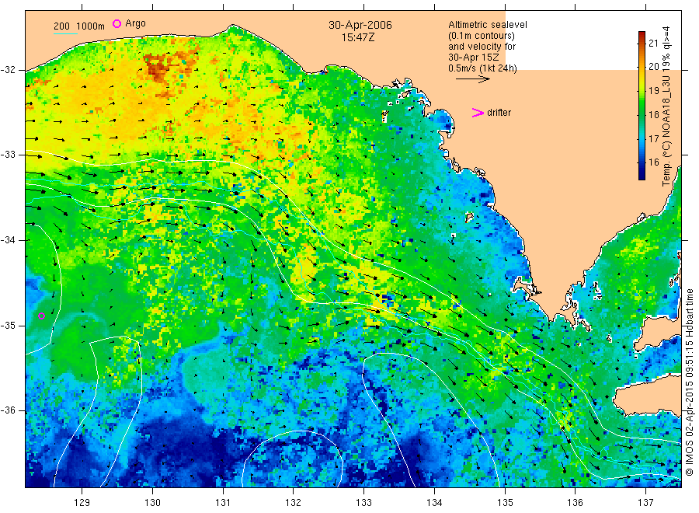The height and width of the screenshot is (513, 699).
Task: Click the magenta Argo circle in the legend
Action: click(116, 23)
